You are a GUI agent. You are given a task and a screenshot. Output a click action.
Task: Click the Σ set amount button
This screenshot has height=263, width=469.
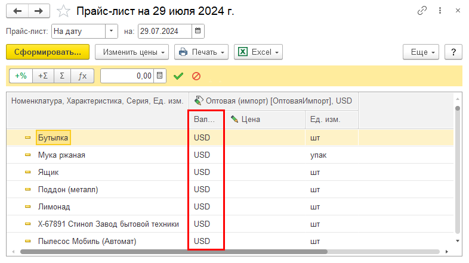point(62,76)
